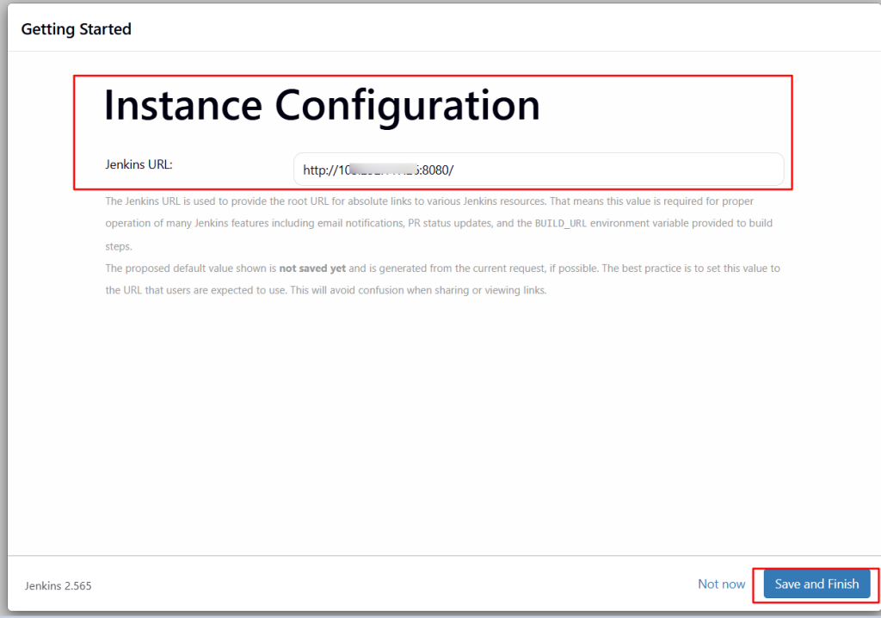Focus the Jenkins URL input field
The height and width of the screenshot is (618, 881).
point(539,170)
